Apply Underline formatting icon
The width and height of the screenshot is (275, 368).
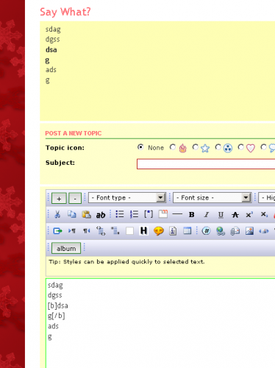(221, 215)
